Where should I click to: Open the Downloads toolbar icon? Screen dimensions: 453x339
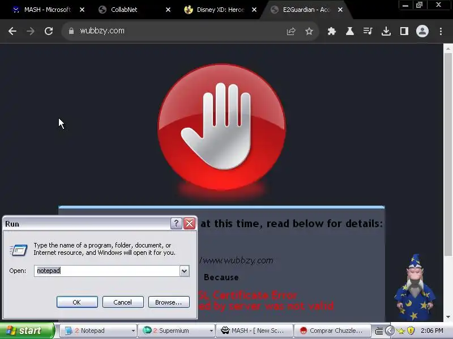pyautogui.click(x=386, y=31)
